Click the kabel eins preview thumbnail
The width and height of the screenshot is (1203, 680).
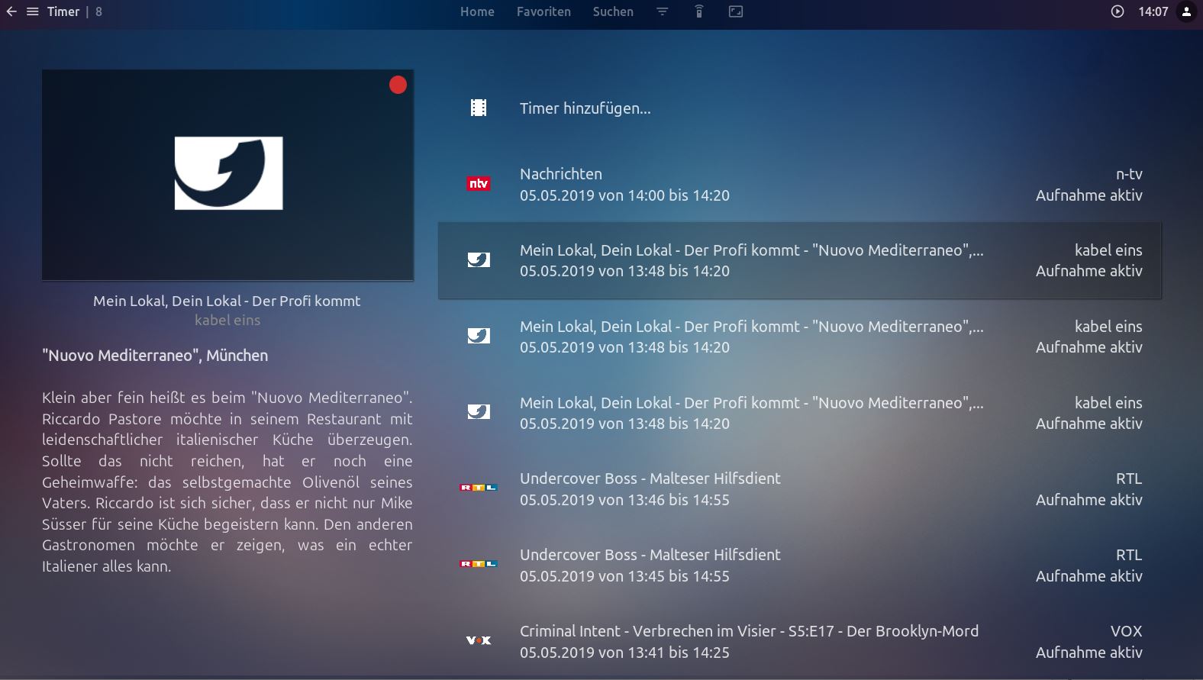point(228,175)
